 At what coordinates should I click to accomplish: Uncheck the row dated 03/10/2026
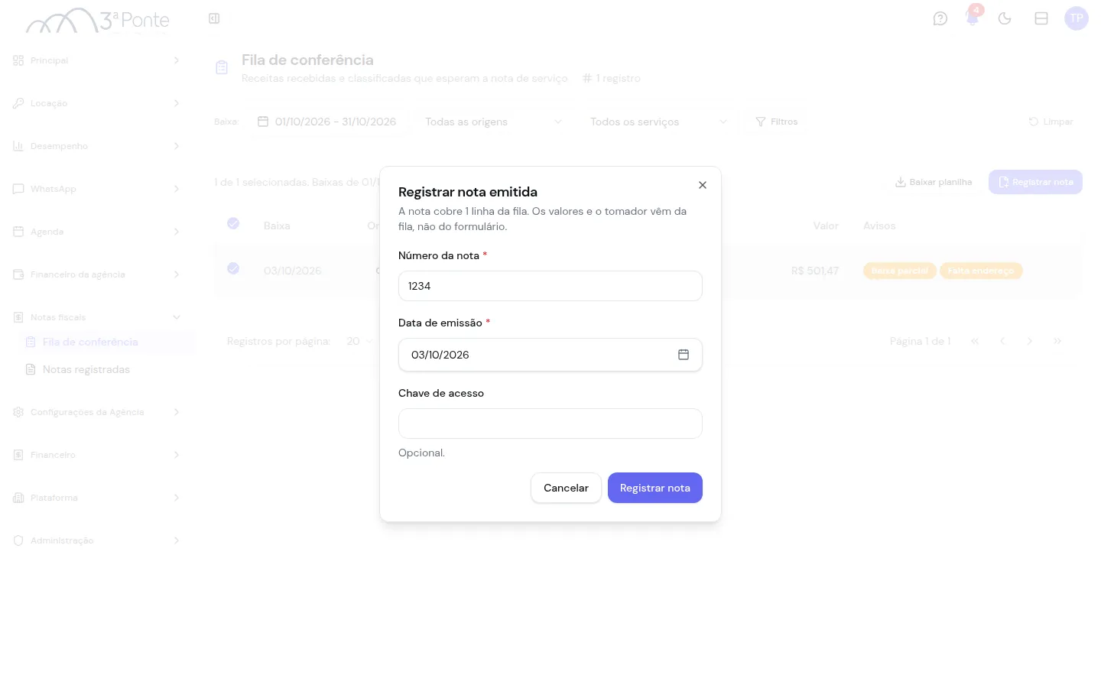(233, 268)
